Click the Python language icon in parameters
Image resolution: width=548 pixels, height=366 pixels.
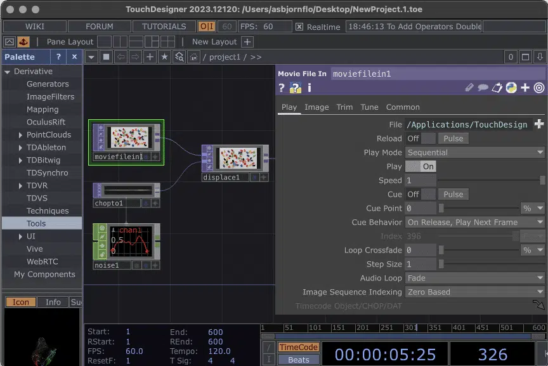(x=511, y=88)
